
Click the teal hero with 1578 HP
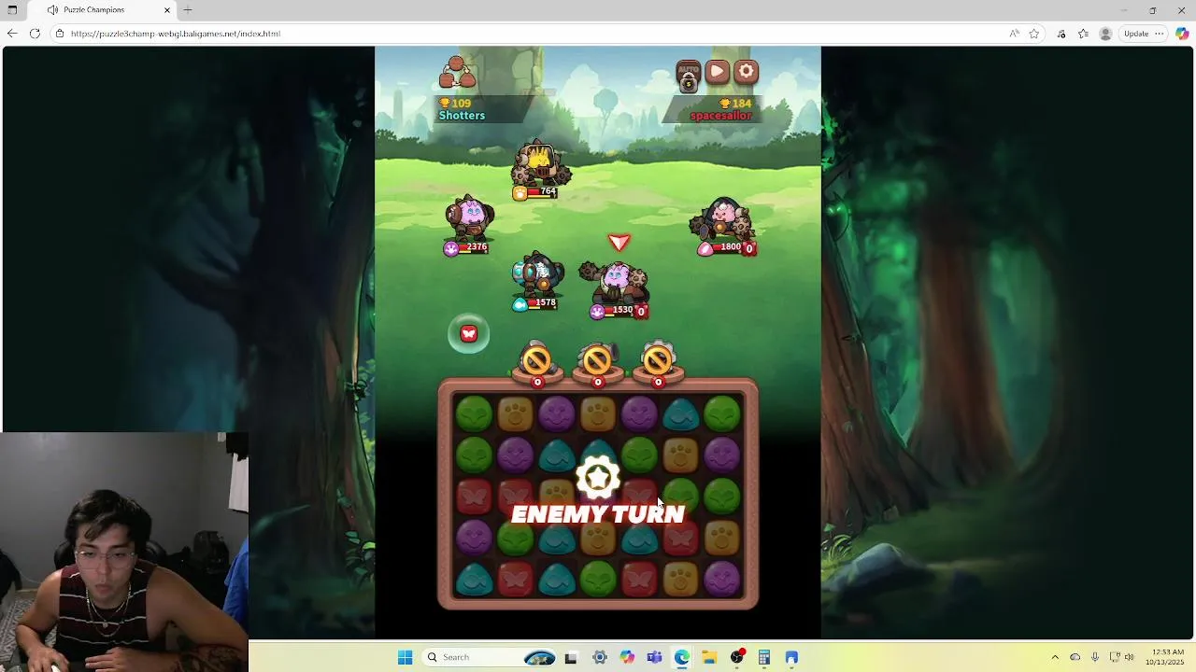537,273
